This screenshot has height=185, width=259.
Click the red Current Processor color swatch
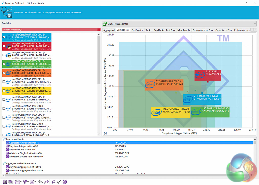(x=99, y=30)
